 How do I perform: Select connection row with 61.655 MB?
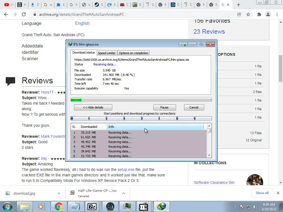pos(139,137)
